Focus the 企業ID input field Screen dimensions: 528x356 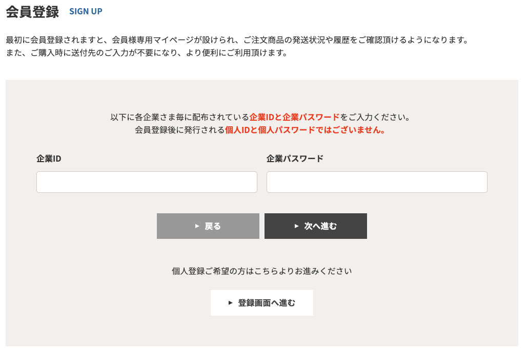coord(147,182)
